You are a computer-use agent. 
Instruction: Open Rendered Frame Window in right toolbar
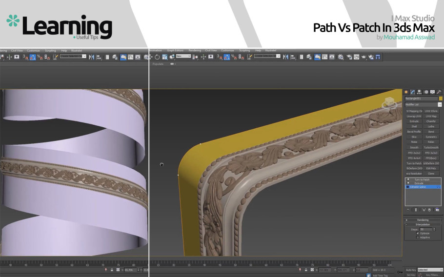click(x=357, y=57)
